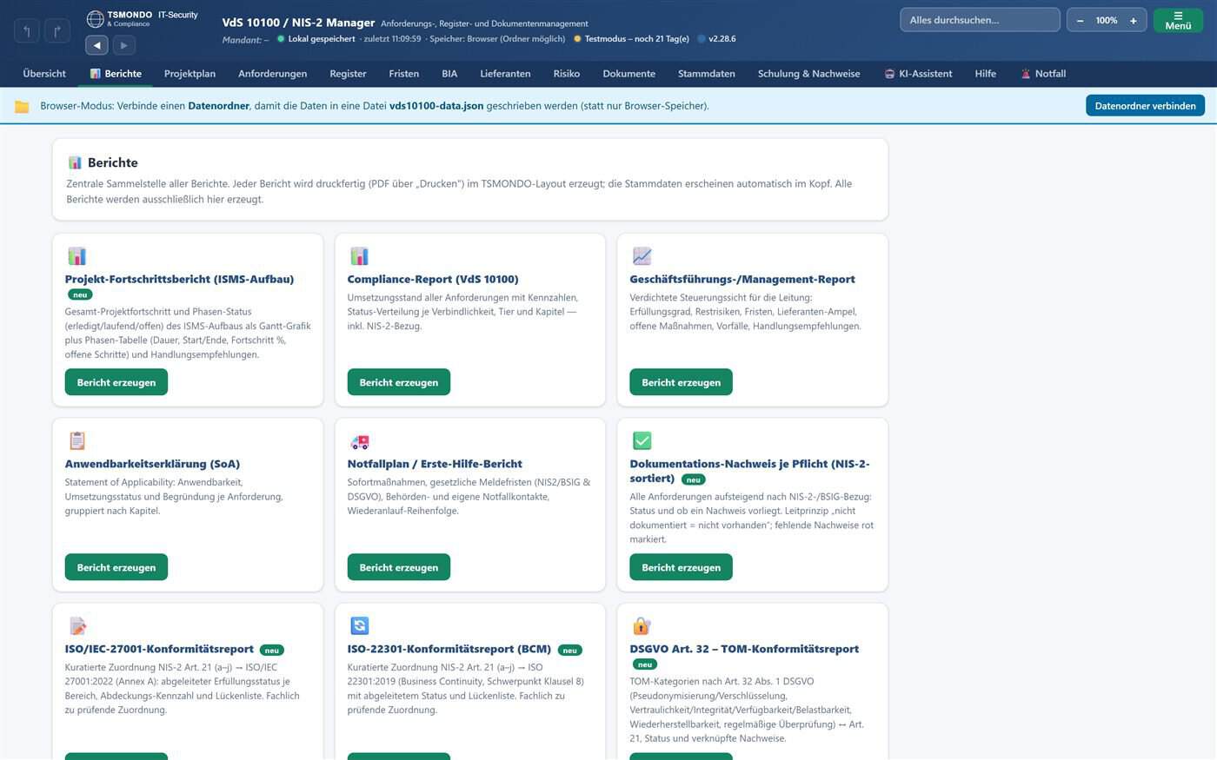Click the KI-Assistent robot icon
Image resolution: width=1217 pixels, height=760 pixels.
click(x=889, y=74)
